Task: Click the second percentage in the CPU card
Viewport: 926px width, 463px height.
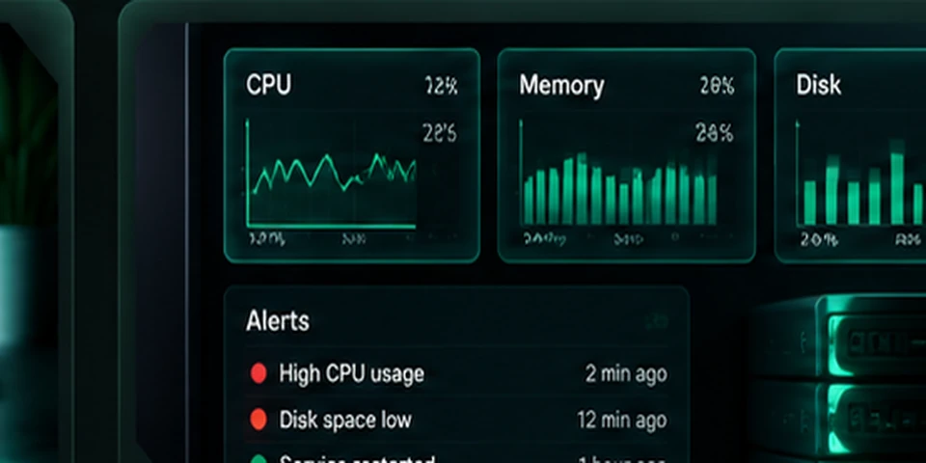Action: tap(440, 133)
